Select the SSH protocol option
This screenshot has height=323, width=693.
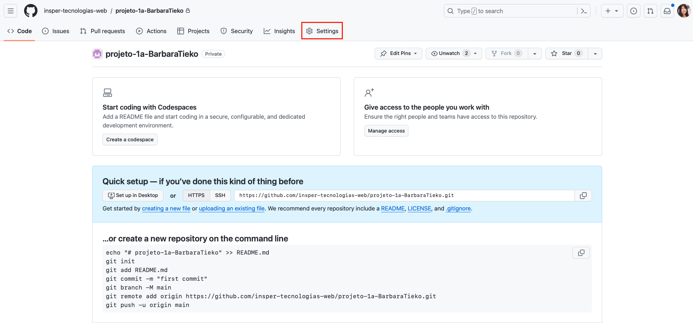[220, 196]
